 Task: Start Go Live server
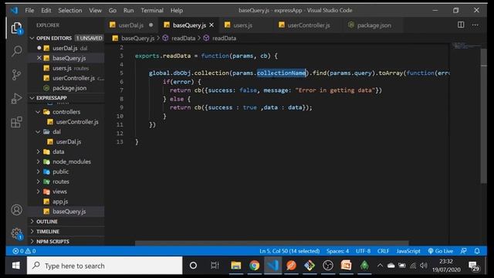(441, 251)
